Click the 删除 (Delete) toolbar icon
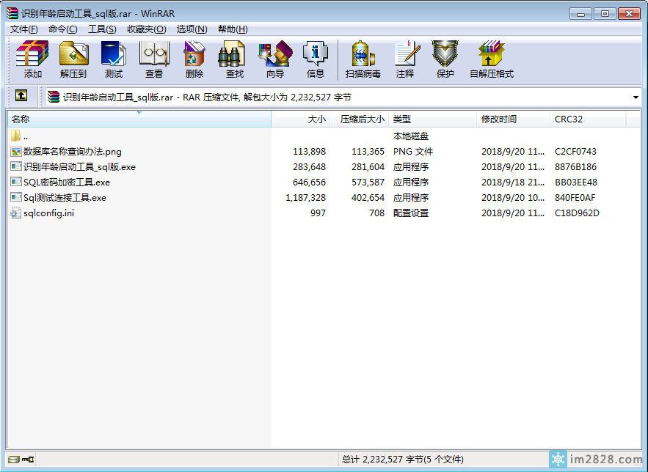648x472 pixels. [x=194, y=59]
